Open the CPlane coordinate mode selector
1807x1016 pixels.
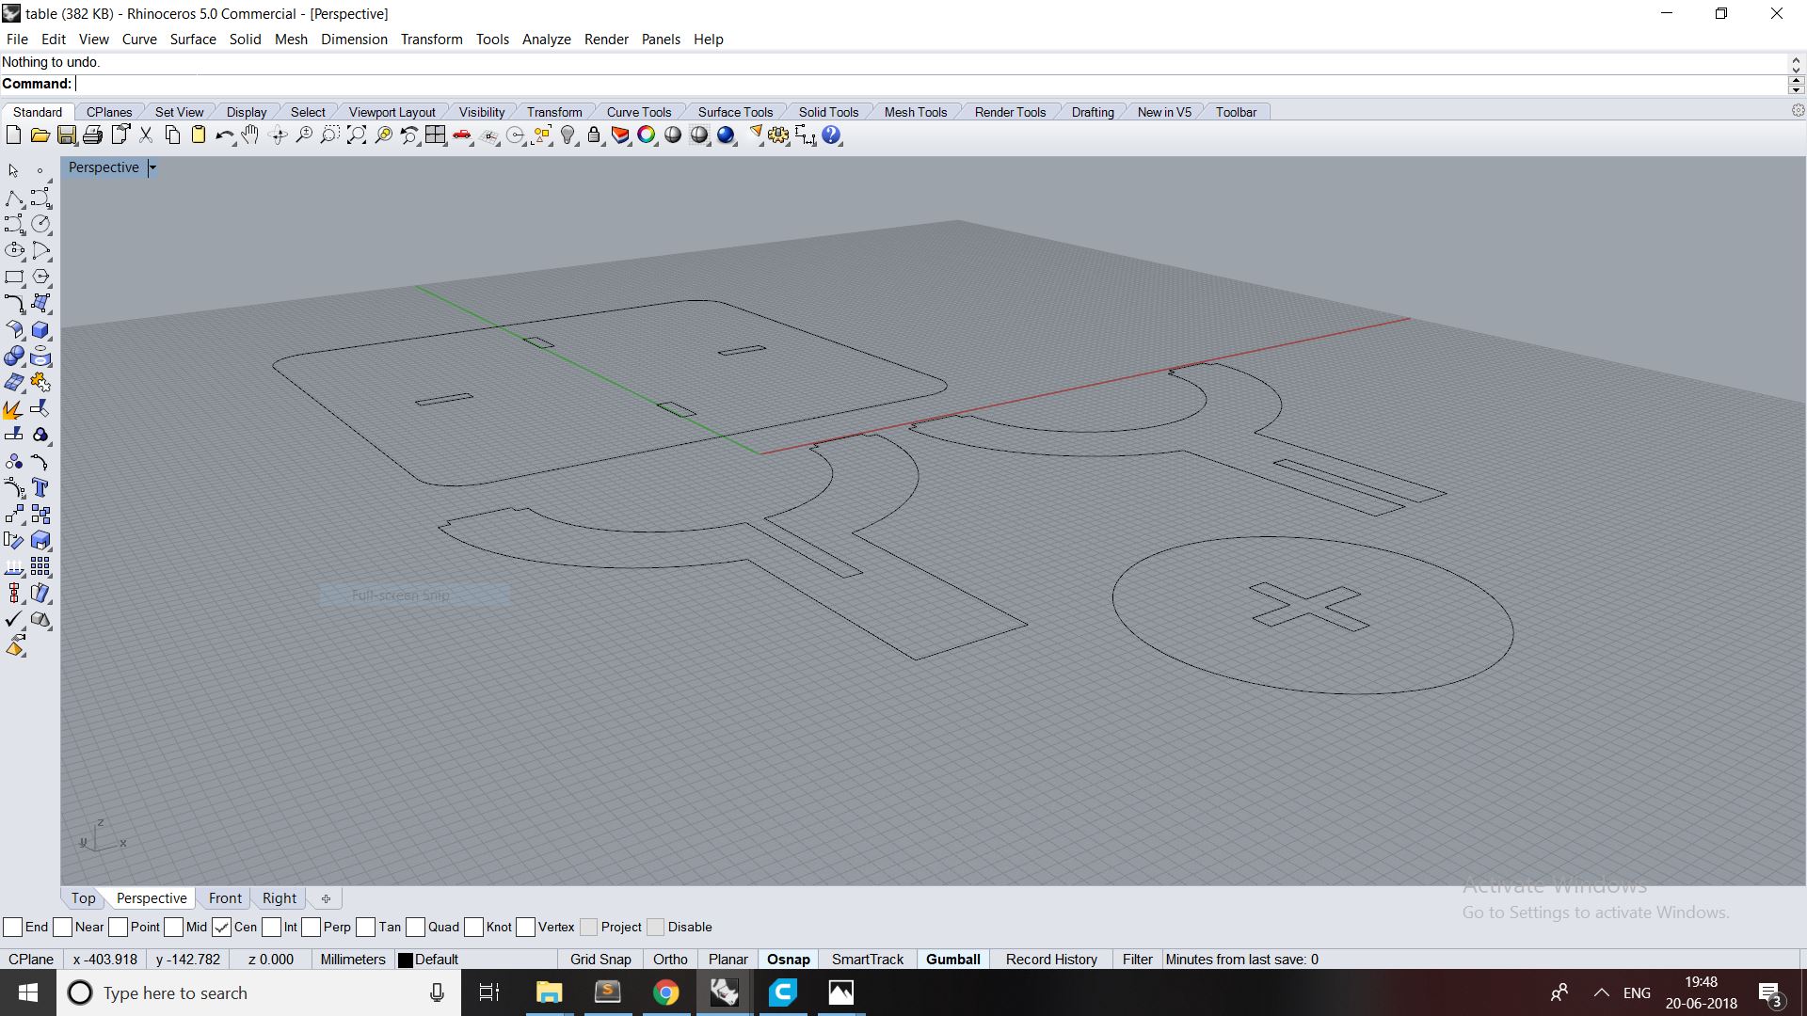pos(31,960)
